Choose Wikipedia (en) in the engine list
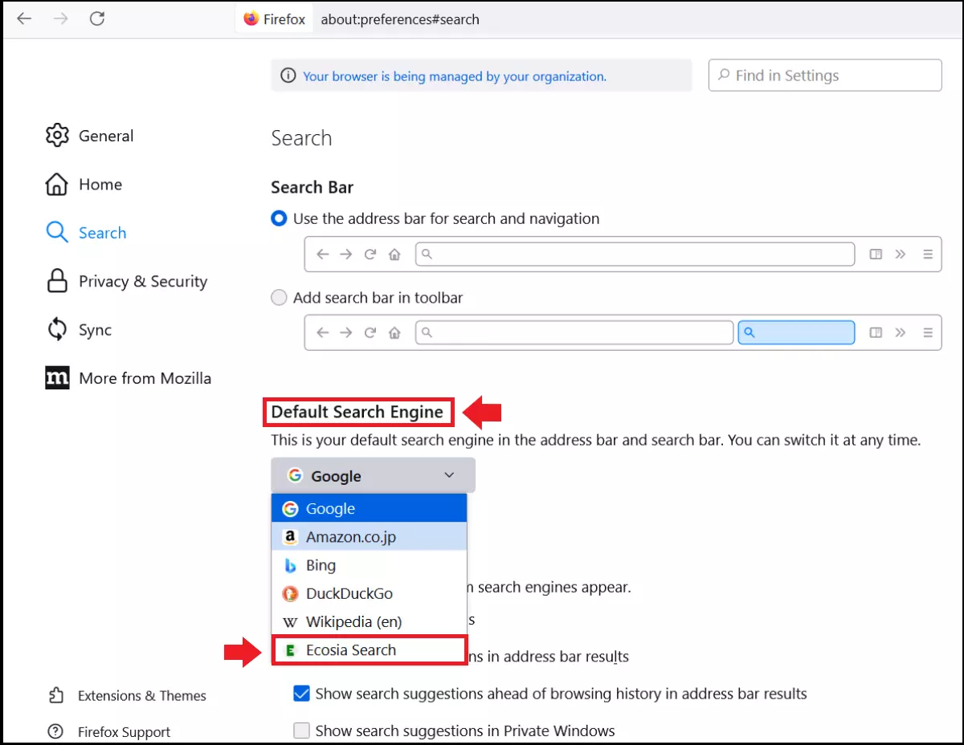 pyautogui.click(x=370, y=621)
